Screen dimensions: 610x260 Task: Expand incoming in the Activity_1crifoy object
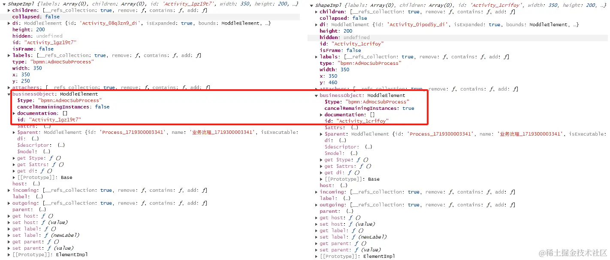(317, 192)
